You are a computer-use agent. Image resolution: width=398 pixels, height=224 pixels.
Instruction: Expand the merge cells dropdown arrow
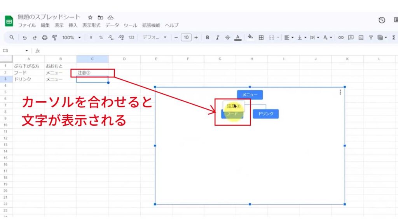pyautogui.click(x=278, y=38)
